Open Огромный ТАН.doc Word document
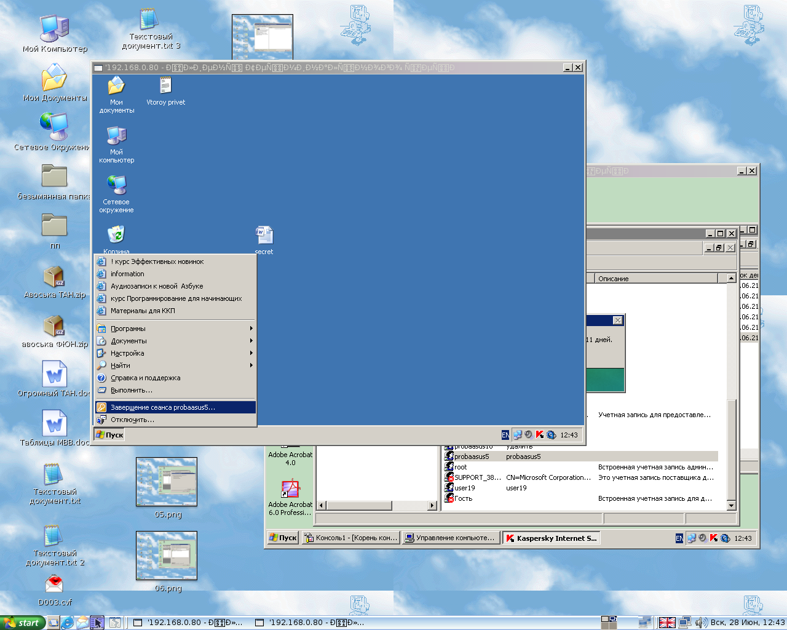 click(54, 375)
